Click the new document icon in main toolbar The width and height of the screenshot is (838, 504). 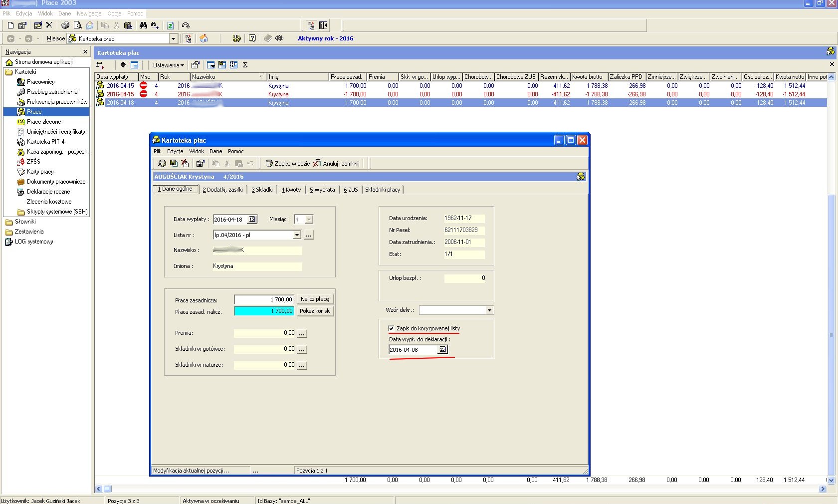click(x=10, y=25)
